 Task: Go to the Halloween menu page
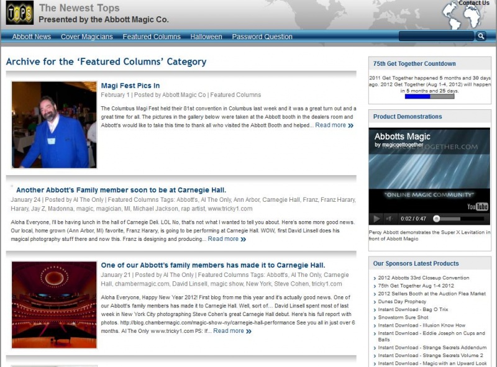click(x=206, y=37)
